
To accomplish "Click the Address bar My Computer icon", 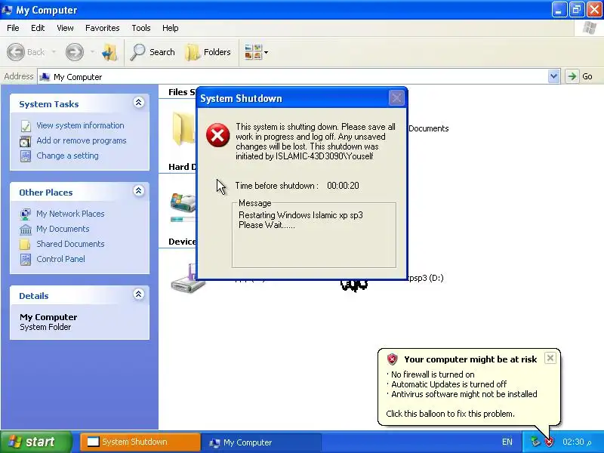I will point(45,77).
